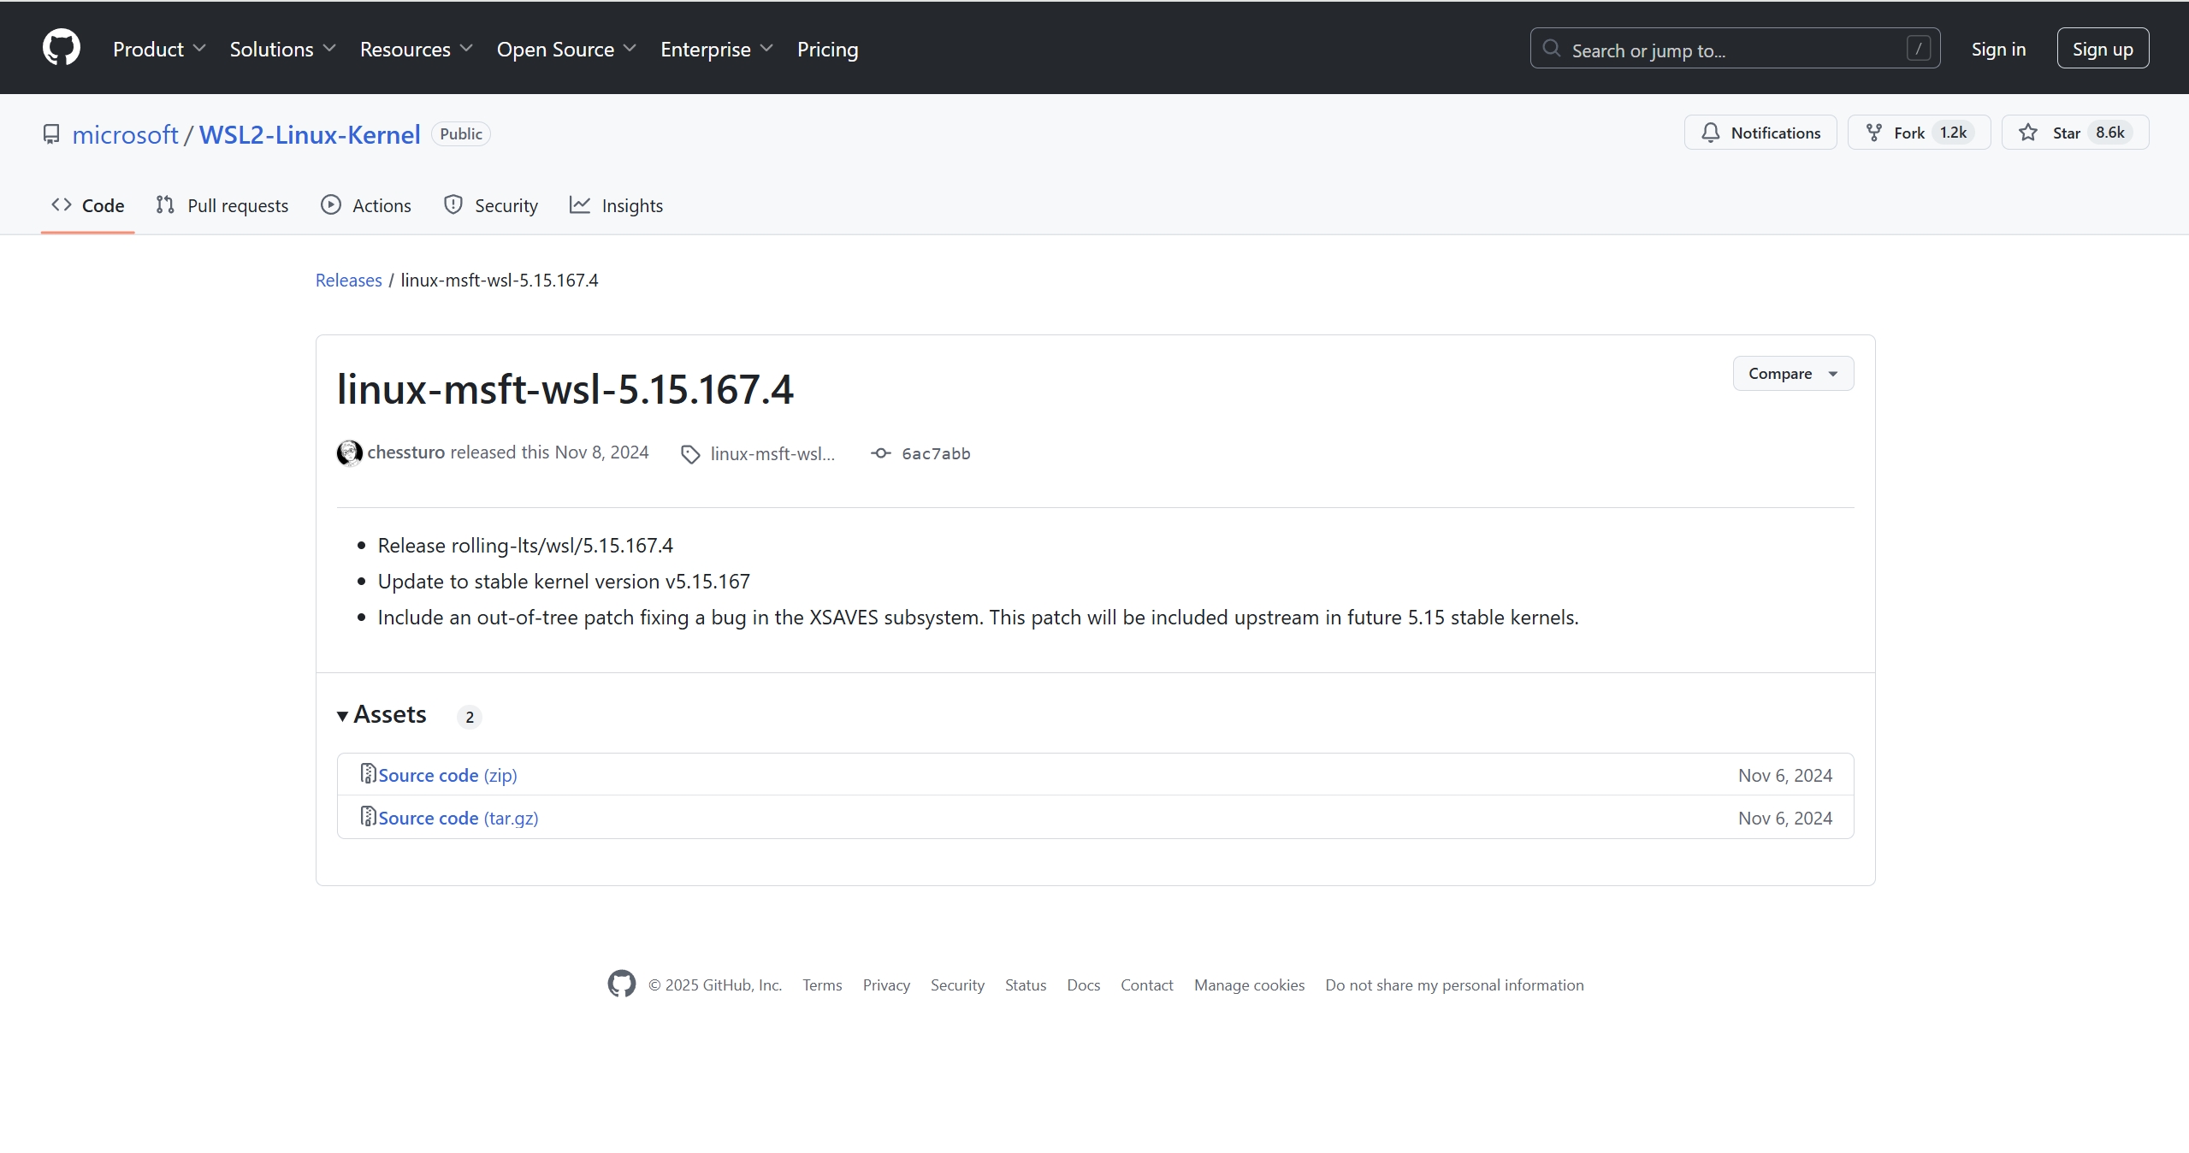The image size is (2189, 1153).
Task: Open the Terms footer link
Action: 822,985
